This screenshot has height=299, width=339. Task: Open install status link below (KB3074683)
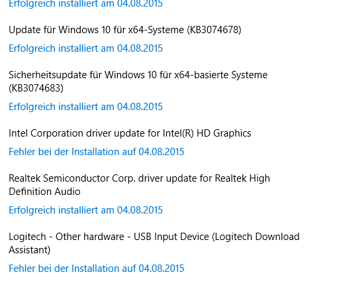pyautogui.click(x=85, y=107)
